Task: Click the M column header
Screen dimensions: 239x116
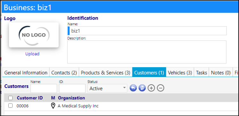Action: click(x=53, y=98)
